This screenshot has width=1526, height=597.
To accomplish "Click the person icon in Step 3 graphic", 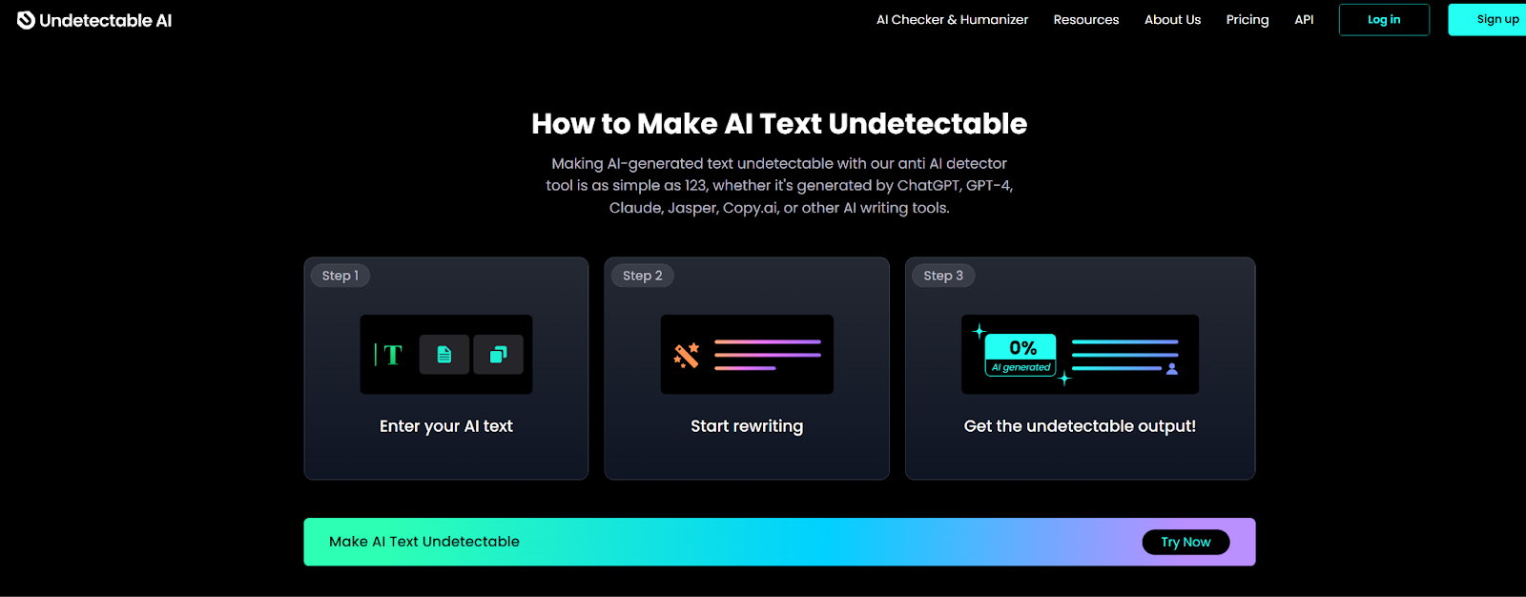I will 1172,368.
